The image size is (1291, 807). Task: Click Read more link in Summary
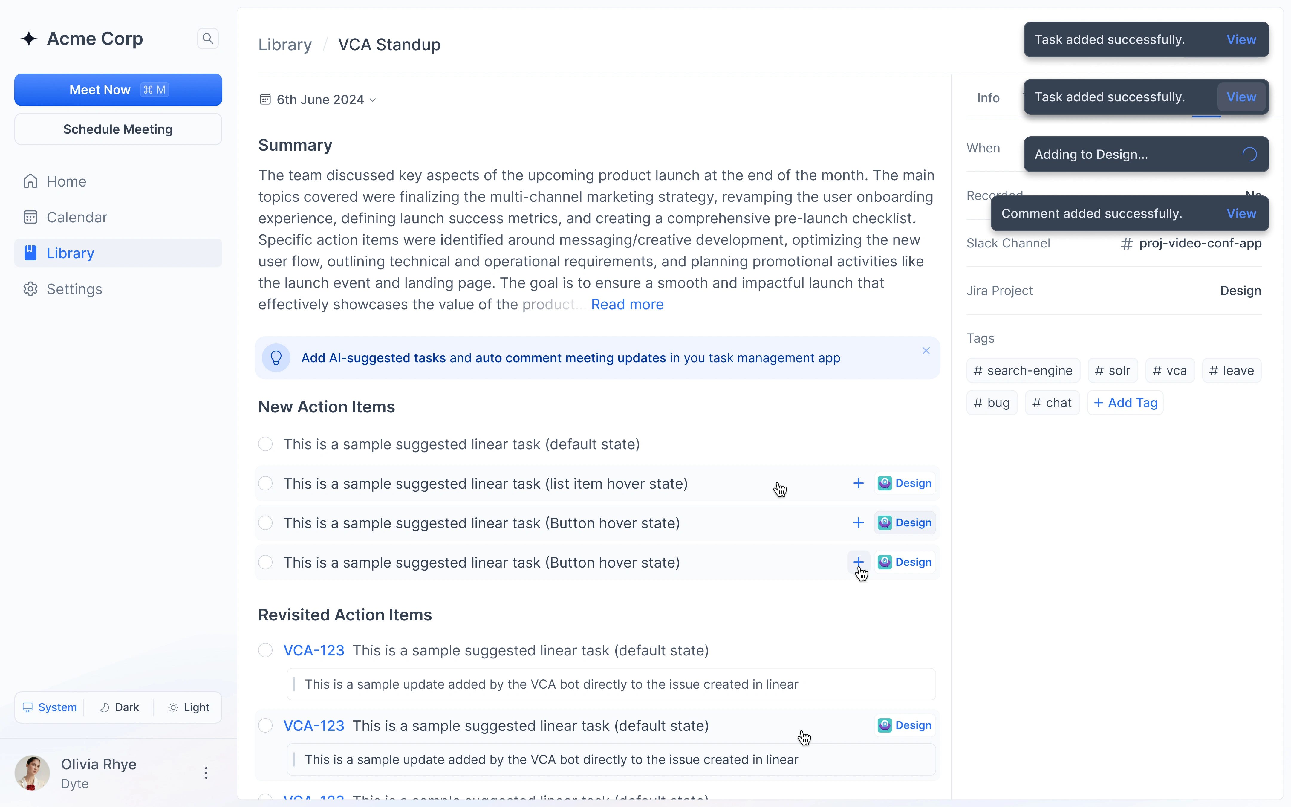[627, 304]
